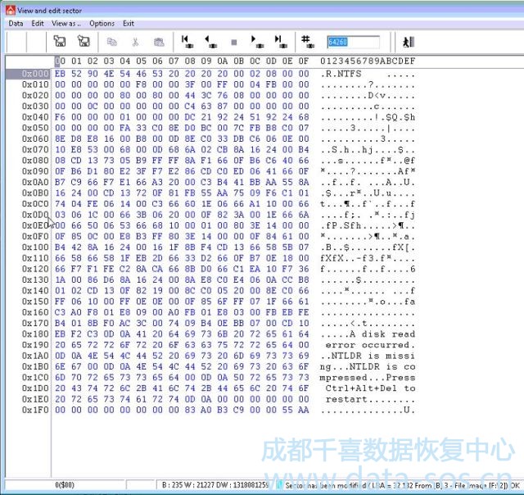Select hex byte F6 in row 0x040
This screenshot has width=524, height=495.
point(60,117)
